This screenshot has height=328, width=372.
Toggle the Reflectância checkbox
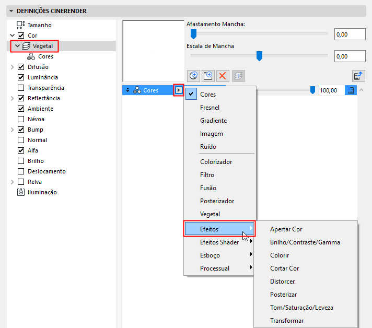pos(21,98)
